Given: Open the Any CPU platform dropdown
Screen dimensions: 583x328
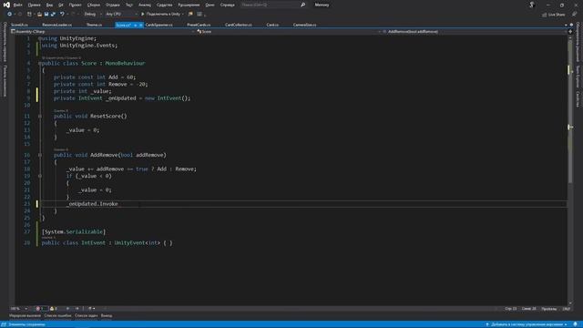Looking at the screenshot, I should [x=121, y=15].
